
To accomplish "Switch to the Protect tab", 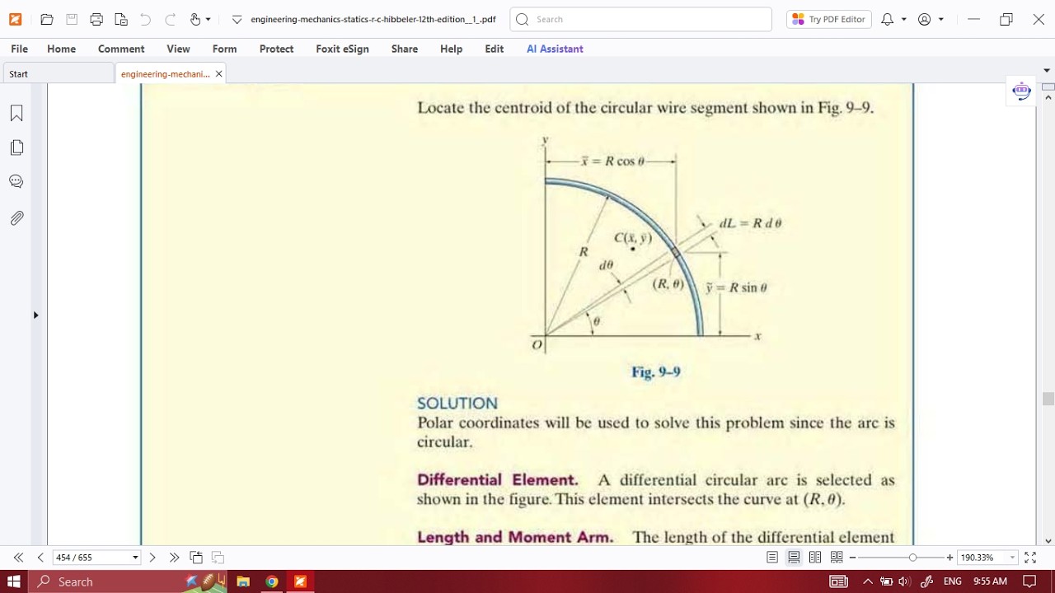I will [276, 49].
